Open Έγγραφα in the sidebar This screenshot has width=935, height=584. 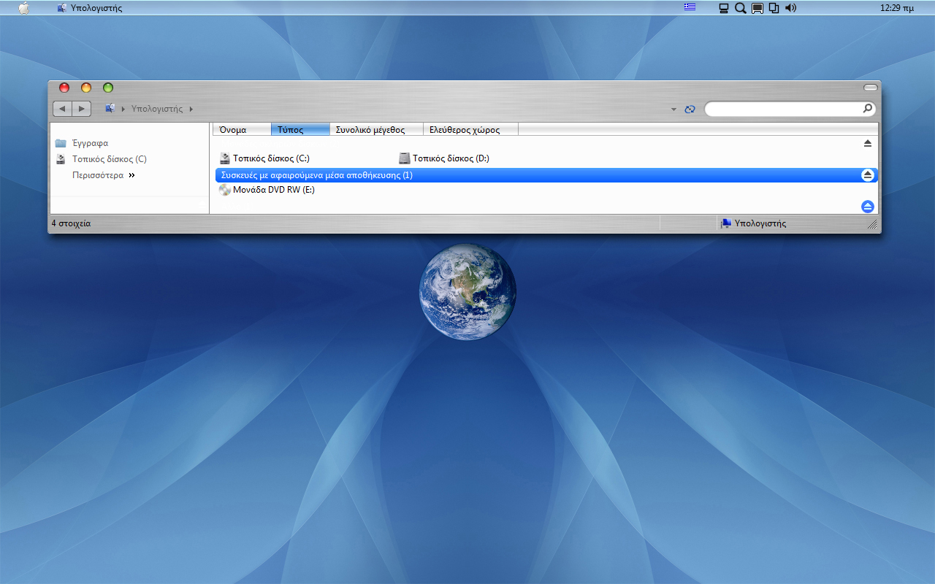click(x=82, y=143)
